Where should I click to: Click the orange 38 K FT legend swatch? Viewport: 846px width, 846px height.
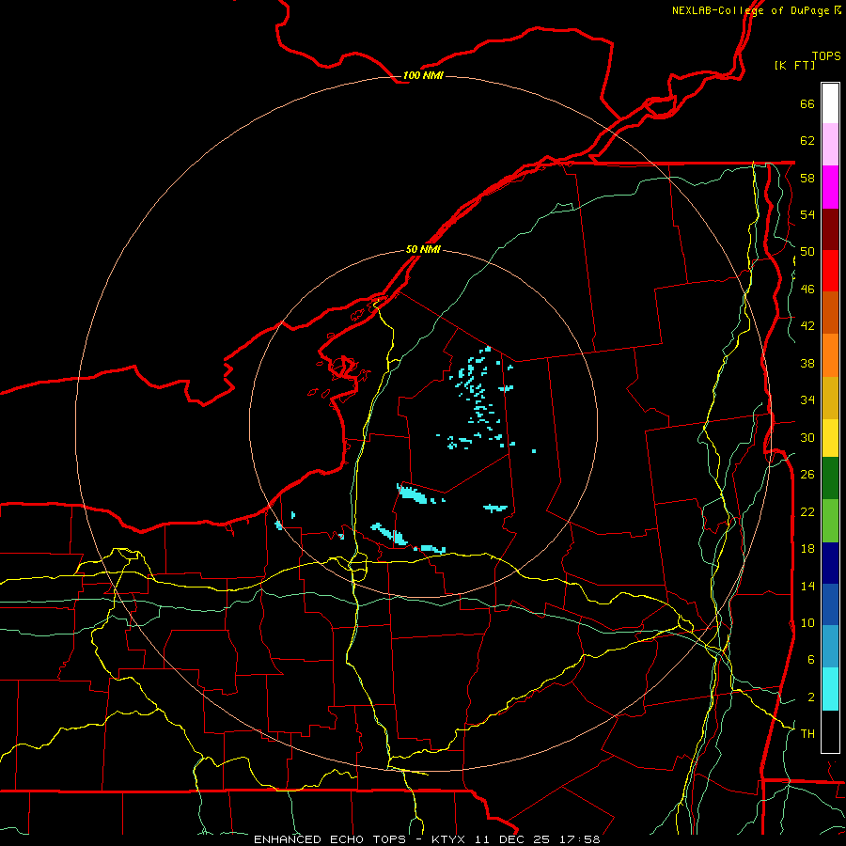pyautogui.click(x=830, y=355)
